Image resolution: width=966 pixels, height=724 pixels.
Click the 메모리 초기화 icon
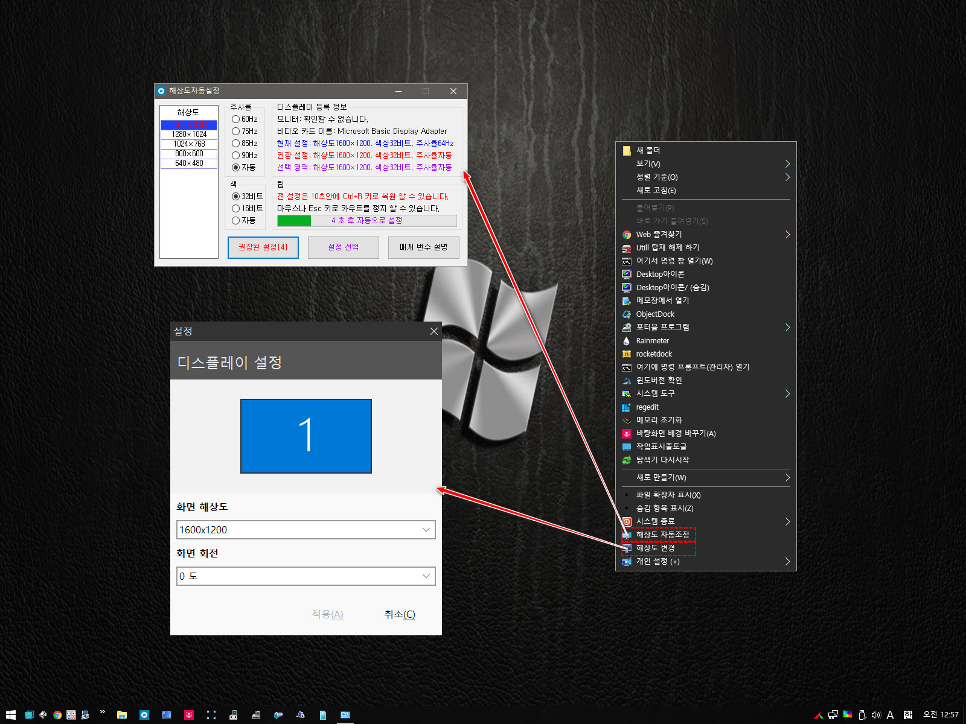click(627, 421)
